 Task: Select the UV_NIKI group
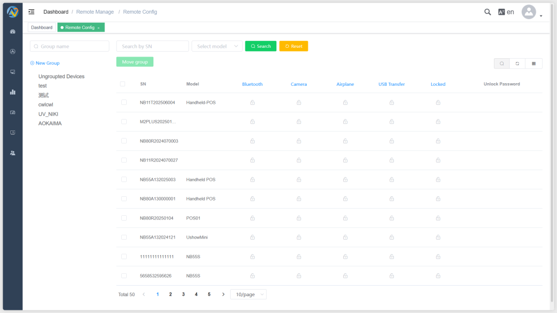pos(48,114)
